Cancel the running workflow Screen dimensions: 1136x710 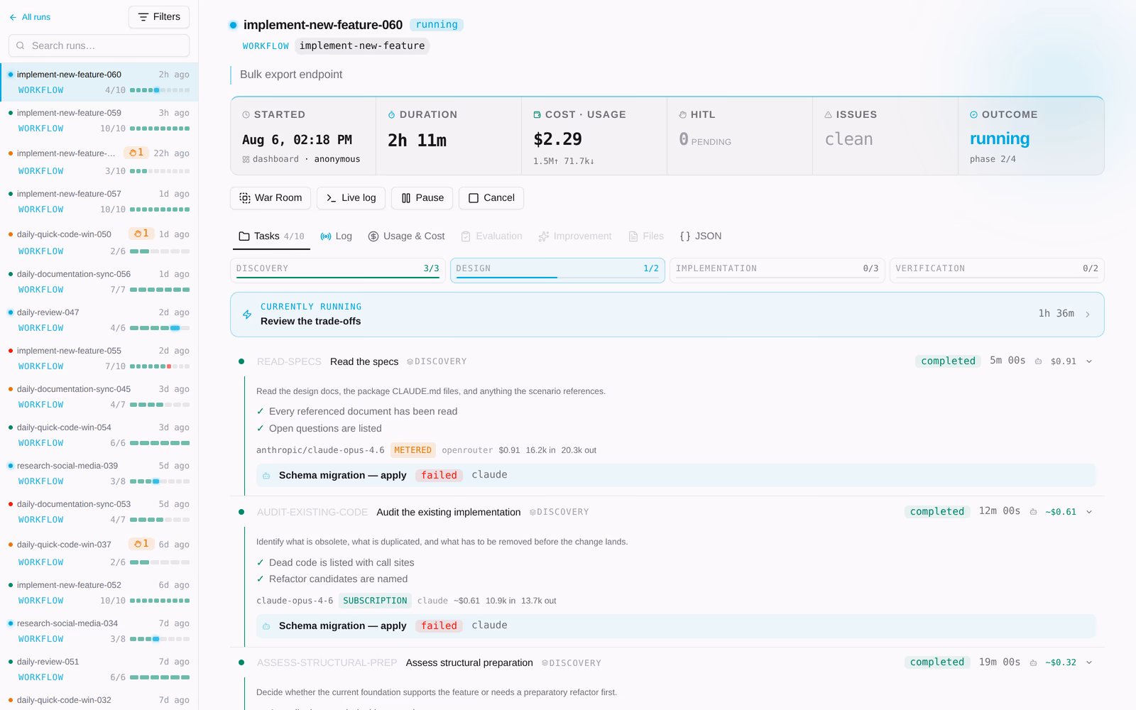pos(491,198)
